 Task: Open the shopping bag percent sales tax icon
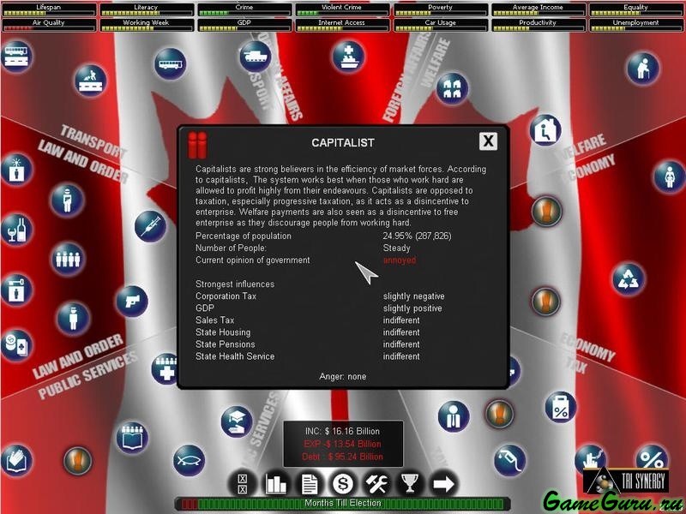561,408
